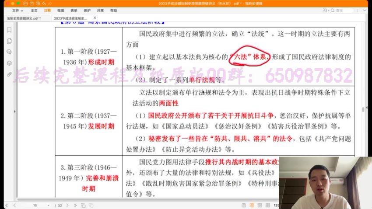Click the save icon in title bar
This screenshot has height=209, width=372.
coord(32,3)
